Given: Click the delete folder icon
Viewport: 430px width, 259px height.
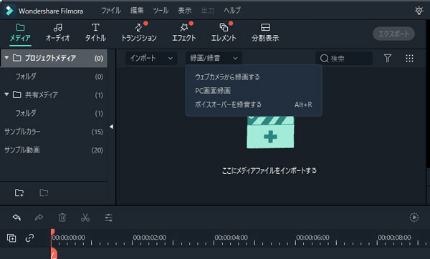Looking at the screenshot, I should pos(44,192).
